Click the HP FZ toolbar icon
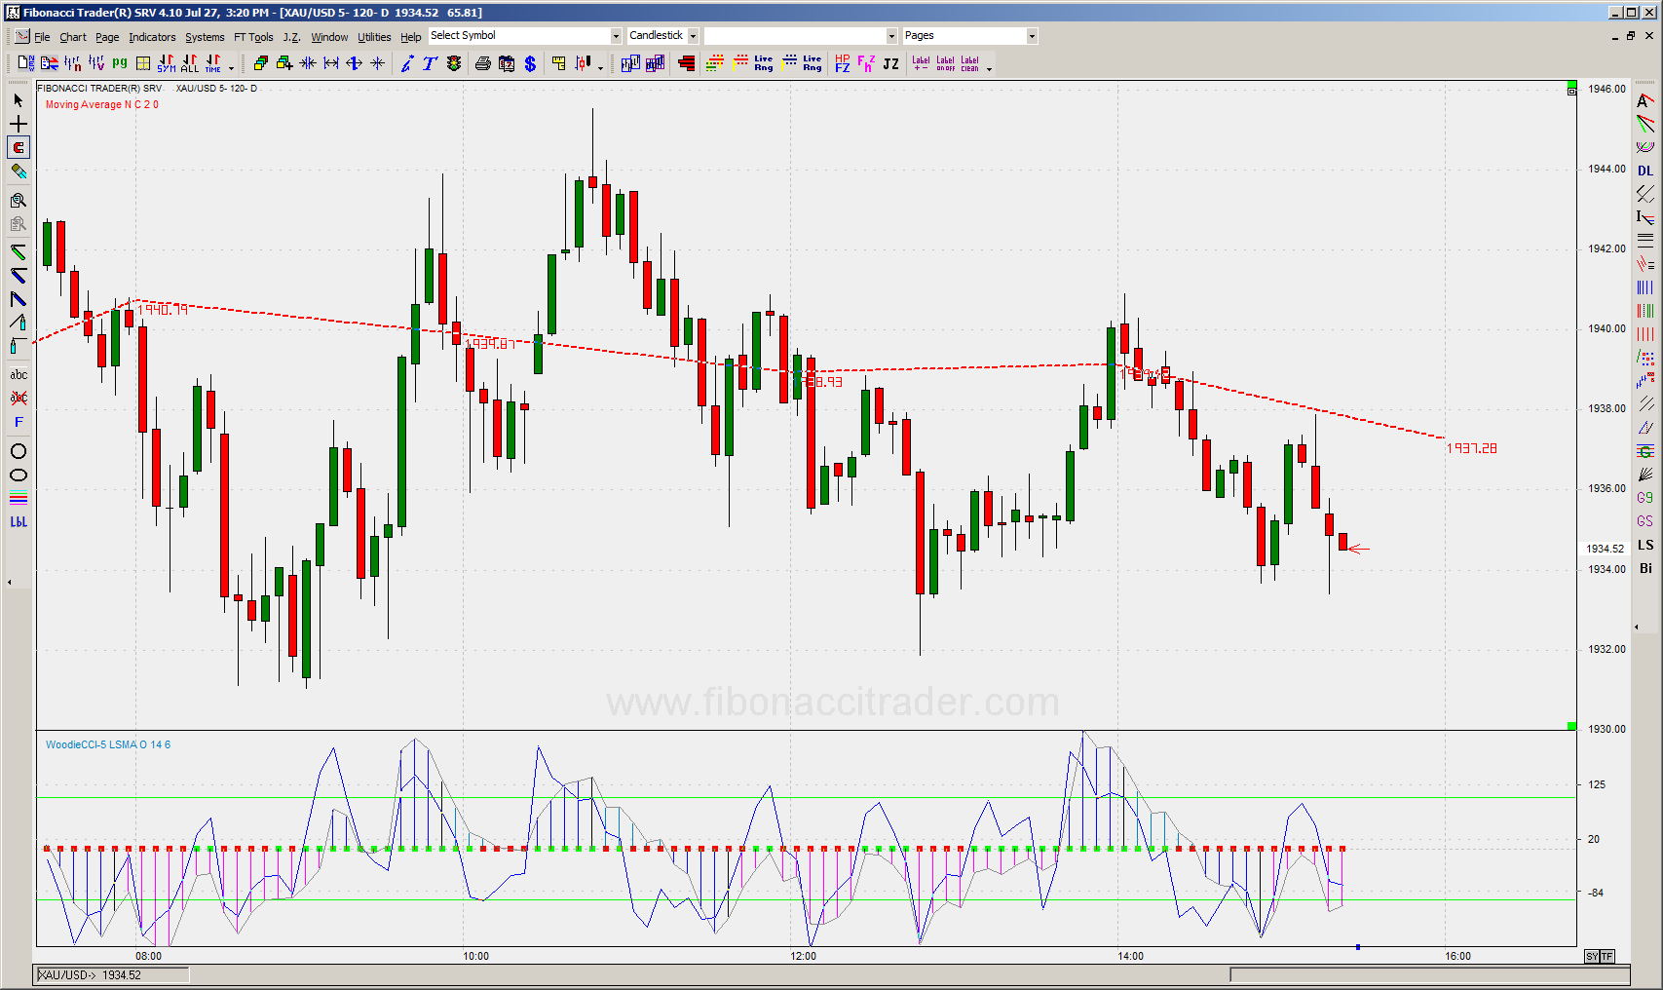Image resolution: width=1663 pixels, height=990 pixels. (x=843, y=63)
